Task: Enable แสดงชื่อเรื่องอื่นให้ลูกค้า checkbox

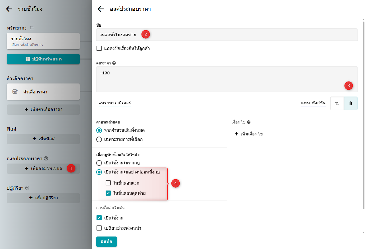Action: pos(99,49)
